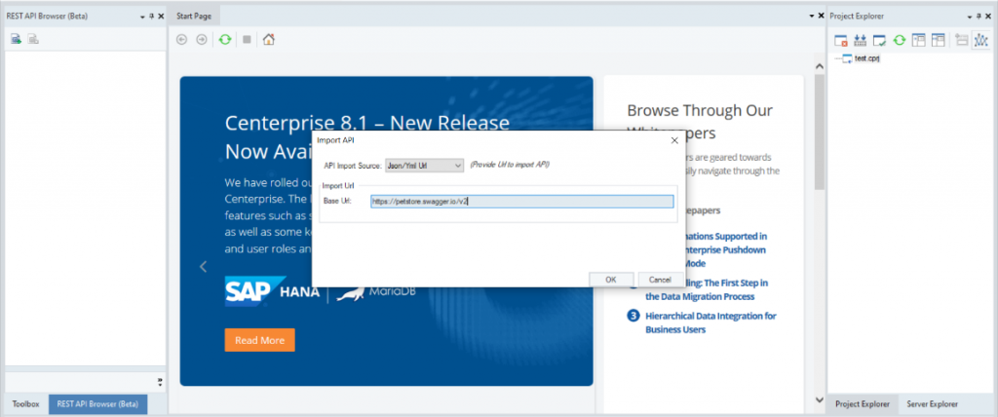Screen dimensions: 998x417
Task: Click the green refresh icon on Start Page toolbar
Action: pos(224,40)
